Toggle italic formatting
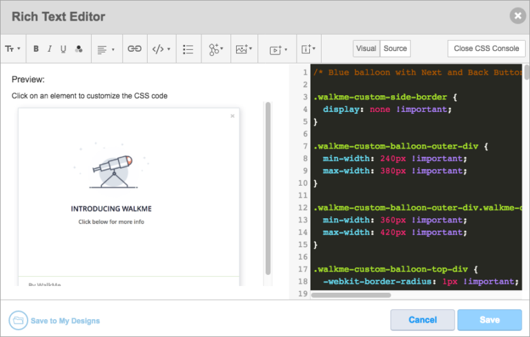This screenshot has height=337, width=530. click(x=50, y=49)
